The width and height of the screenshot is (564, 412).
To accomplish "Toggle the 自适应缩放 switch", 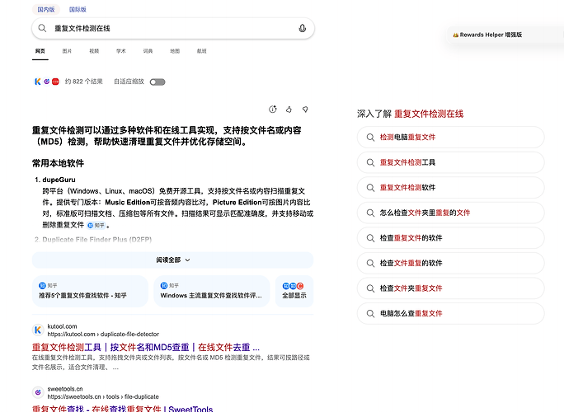I will (157, 82).
